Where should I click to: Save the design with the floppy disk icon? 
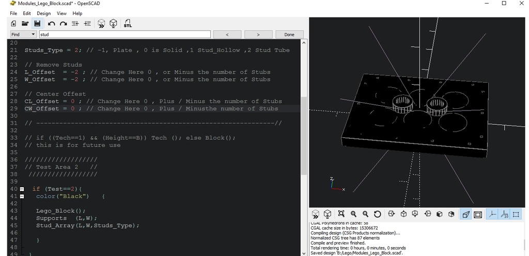pos(37,24)
